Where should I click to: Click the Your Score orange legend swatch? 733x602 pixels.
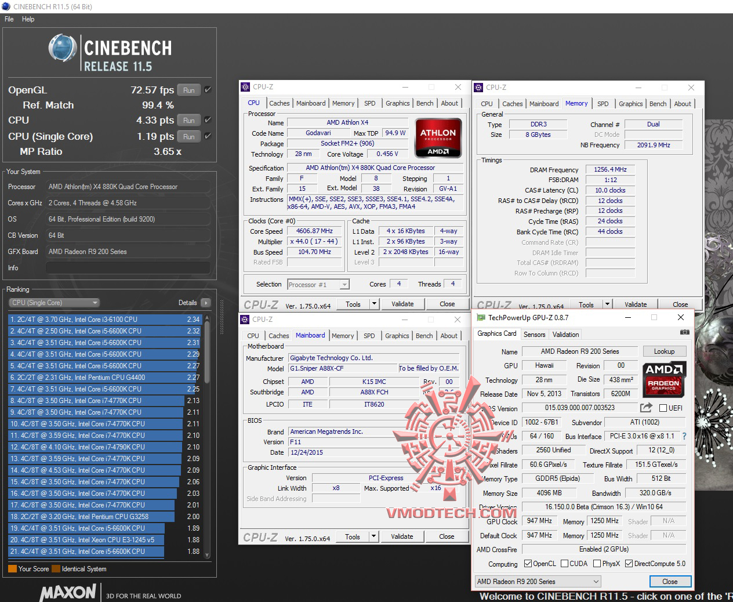point(12,569)
